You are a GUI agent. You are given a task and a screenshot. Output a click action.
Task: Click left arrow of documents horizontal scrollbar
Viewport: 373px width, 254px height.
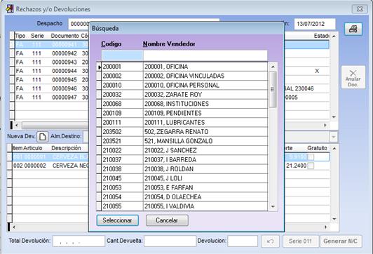click(17, 125)
